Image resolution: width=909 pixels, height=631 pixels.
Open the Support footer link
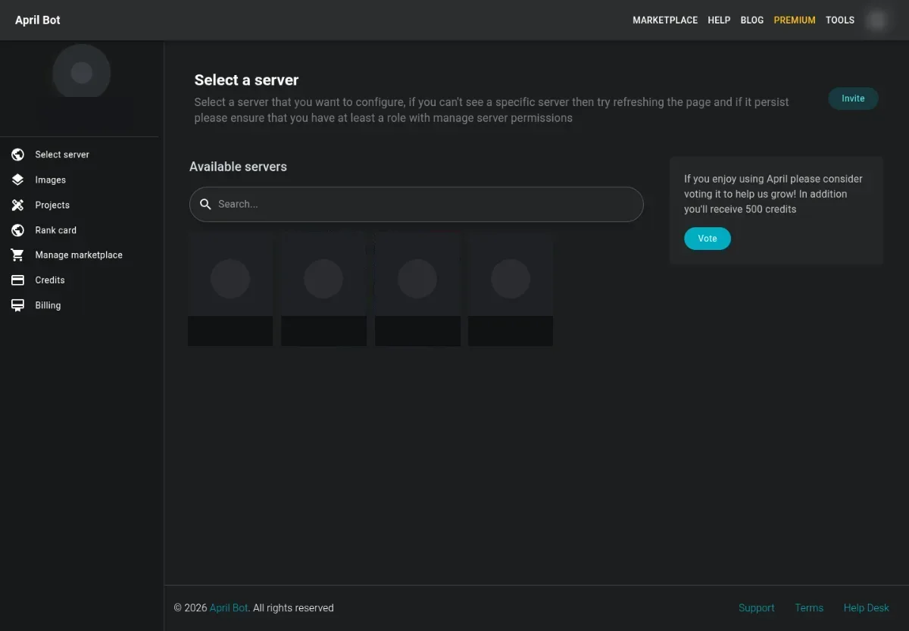pos(757,608)
